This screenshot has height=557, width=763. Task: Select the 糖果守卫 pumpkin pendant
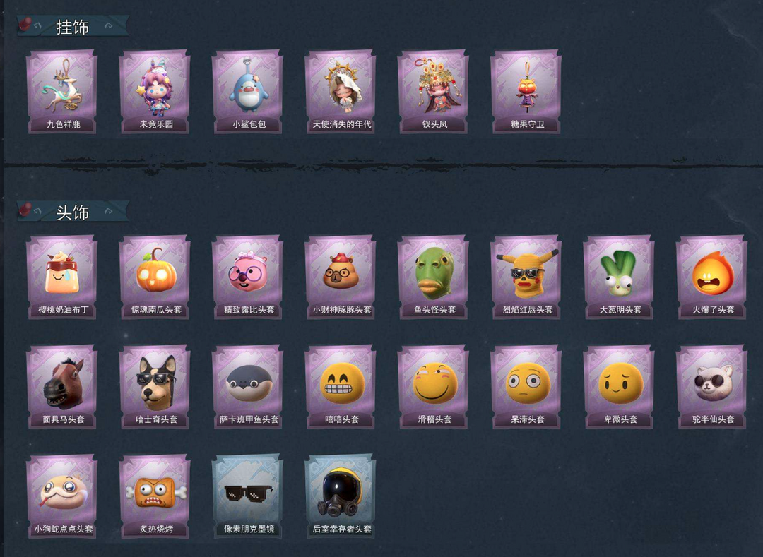(527, 91)
